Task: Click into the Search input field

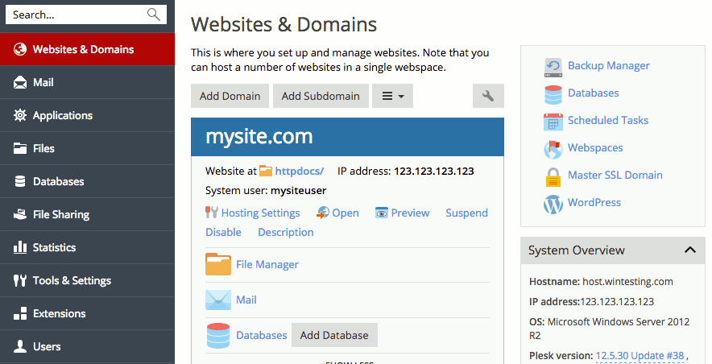Action: (77, 14)
